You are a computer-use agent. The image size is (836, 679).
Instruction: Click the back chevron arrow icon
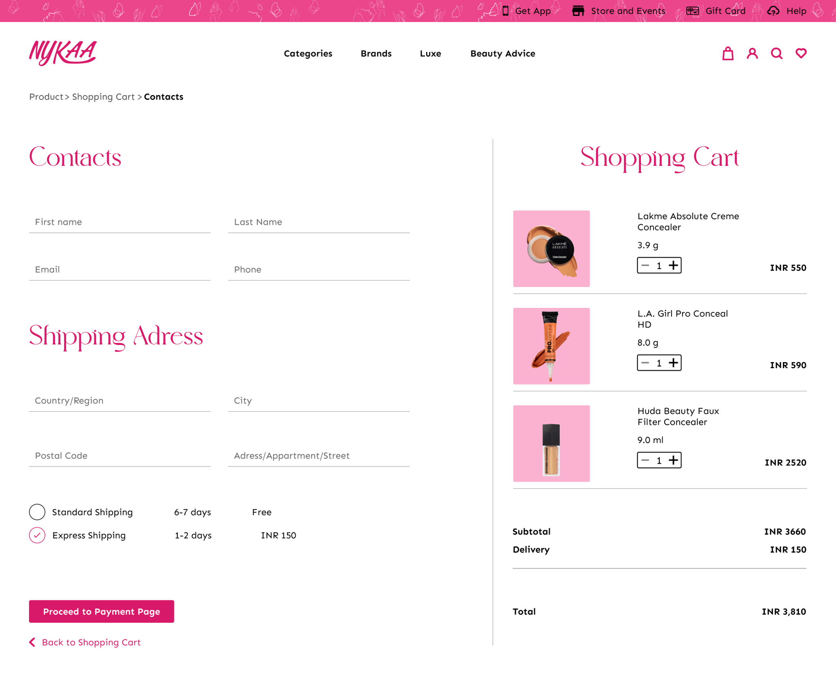[32, 642]
